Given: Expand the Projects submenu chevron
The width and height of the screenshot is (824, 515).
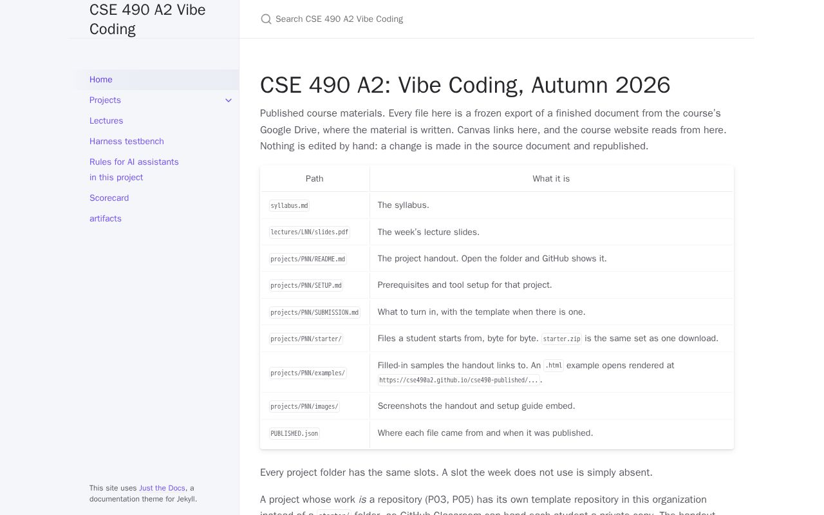Looking at the screenshot, I should [229, 100].
